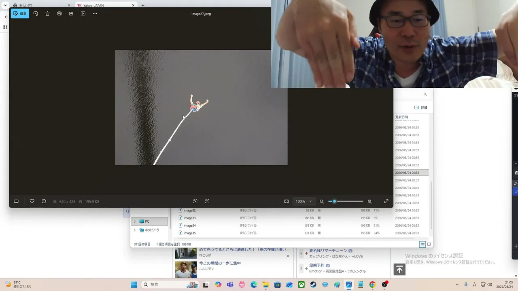The width and height of the screenshot is (518, 291).
Task: Share the photo using the share icon
Action: click(x=71, y=13)
